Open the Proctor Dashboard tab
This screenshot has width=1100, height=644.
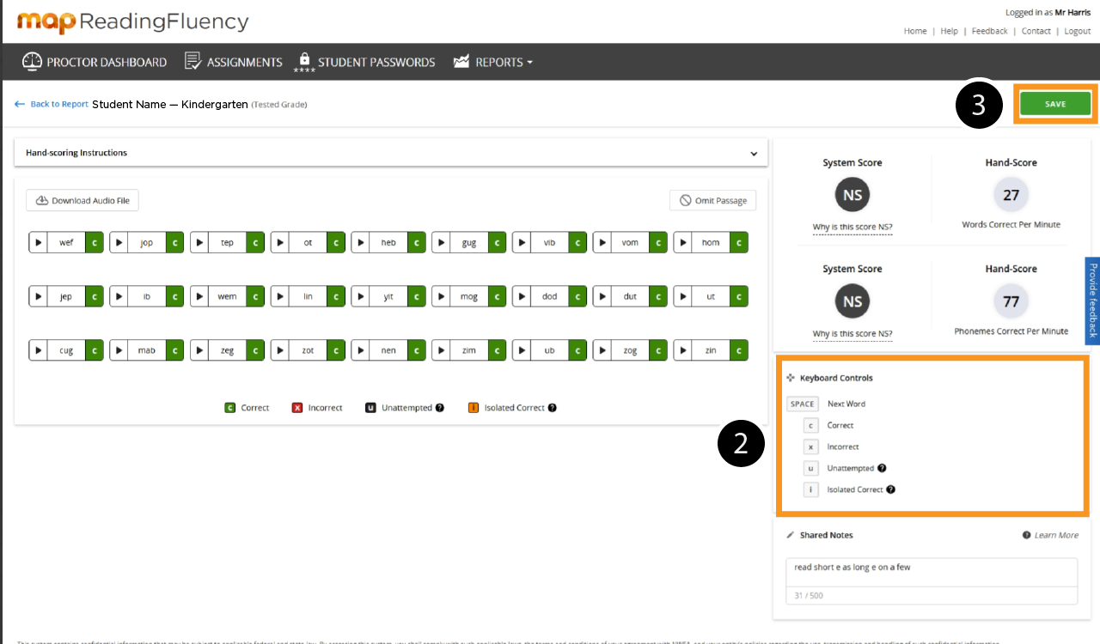(95, 62)
